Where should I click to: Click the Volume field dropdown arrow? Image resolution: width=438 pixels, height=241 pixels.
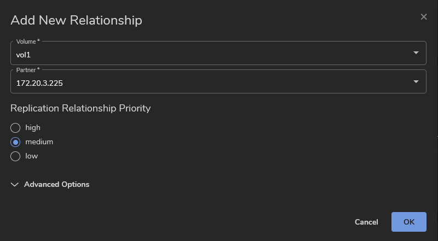click(x=416, y=53)
